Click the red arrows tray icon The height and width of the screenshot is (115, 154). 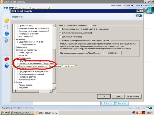[x=137, y=113]
